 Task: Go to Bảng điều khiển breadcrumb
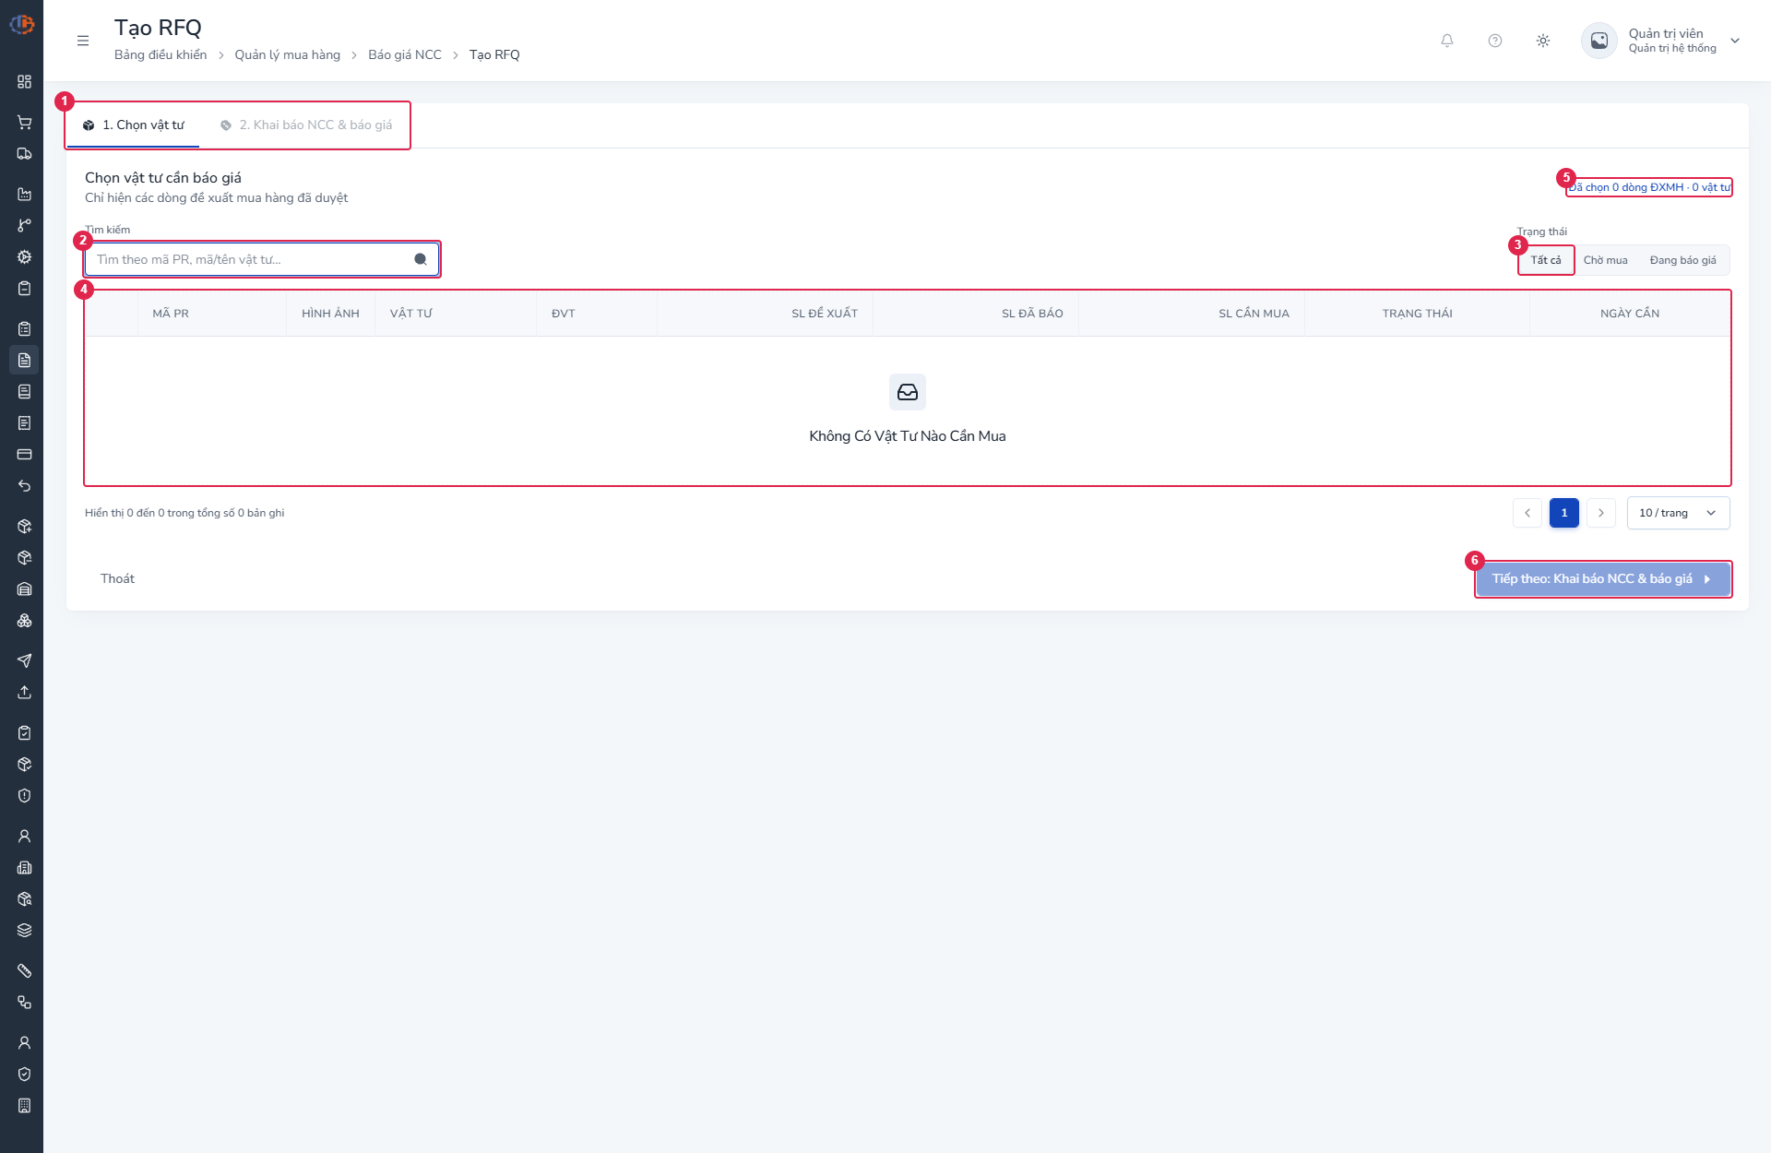(x=160, y=54)
